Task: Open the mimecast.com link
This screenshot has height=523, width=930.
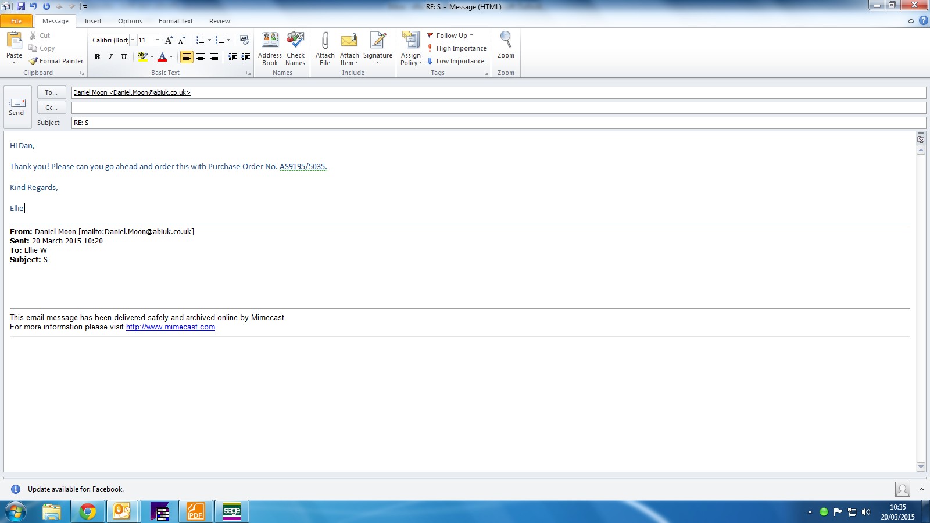Action: coord(170,327)
